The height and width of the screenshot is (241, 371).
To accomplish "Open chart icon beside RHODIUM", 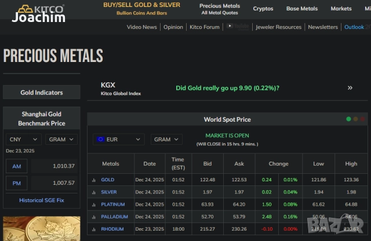I will [x=93, y=229].
